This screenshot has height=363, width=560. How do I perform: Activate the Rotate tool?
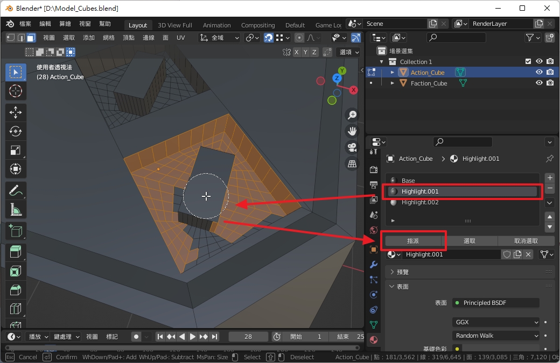pyautogui.click(x=16, y=131)
